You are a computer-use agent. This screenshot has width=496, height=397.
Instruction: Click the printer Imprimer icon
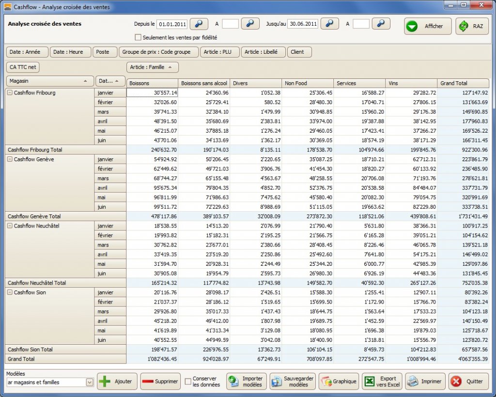click(x=412, y=382)
